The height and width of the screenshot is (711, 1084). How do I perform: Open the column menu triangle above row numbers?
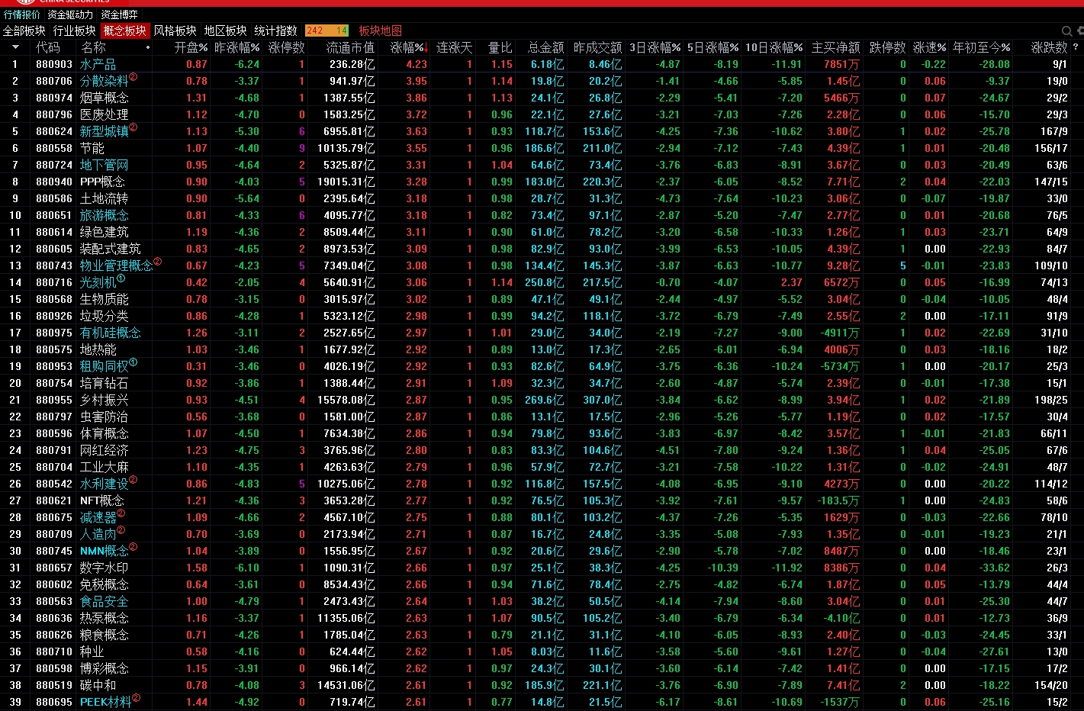coord(14,47)
